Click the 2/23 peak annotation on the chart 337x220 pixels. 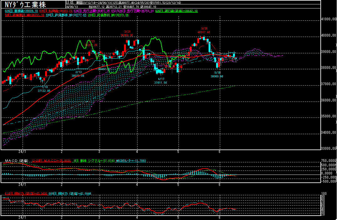coord(91,43)
